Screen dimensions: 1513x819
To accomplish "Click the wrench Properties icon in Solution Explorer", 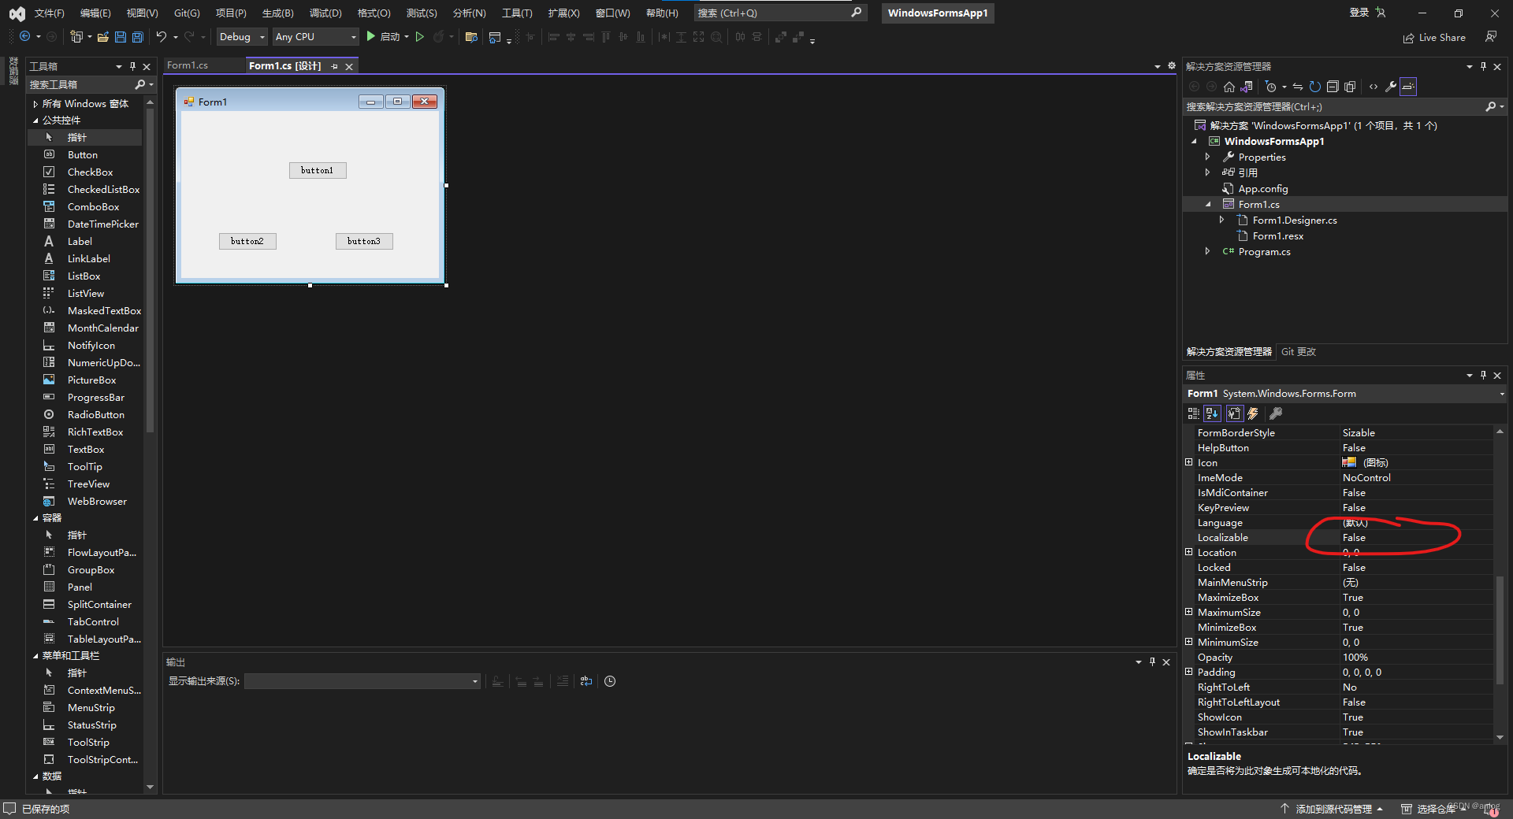I will (x=1391, y=87).
